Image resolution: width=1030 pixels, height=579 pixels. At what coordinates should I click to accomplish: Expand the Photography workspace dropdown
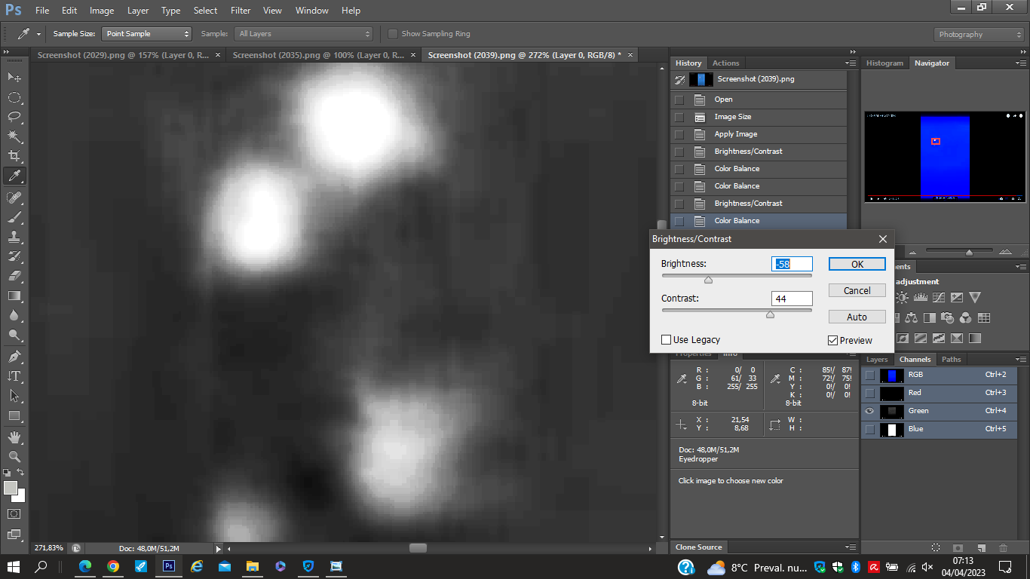[x=979, y=35]
